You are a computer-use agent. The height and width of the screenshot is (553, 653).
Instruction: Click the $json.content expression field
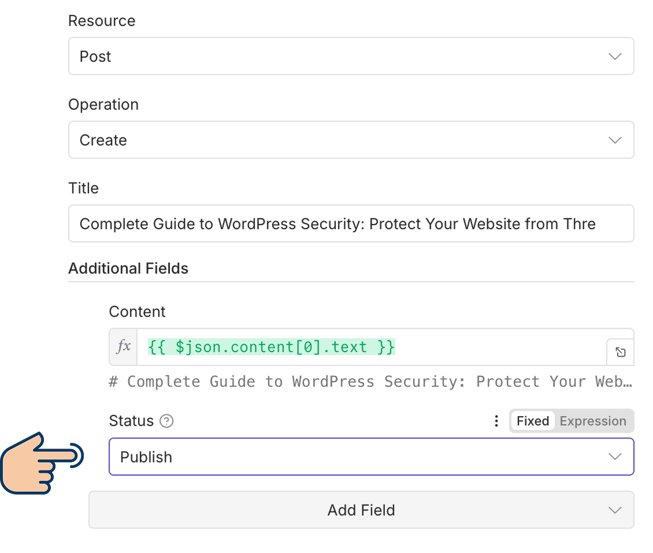(x=370, y=347)
